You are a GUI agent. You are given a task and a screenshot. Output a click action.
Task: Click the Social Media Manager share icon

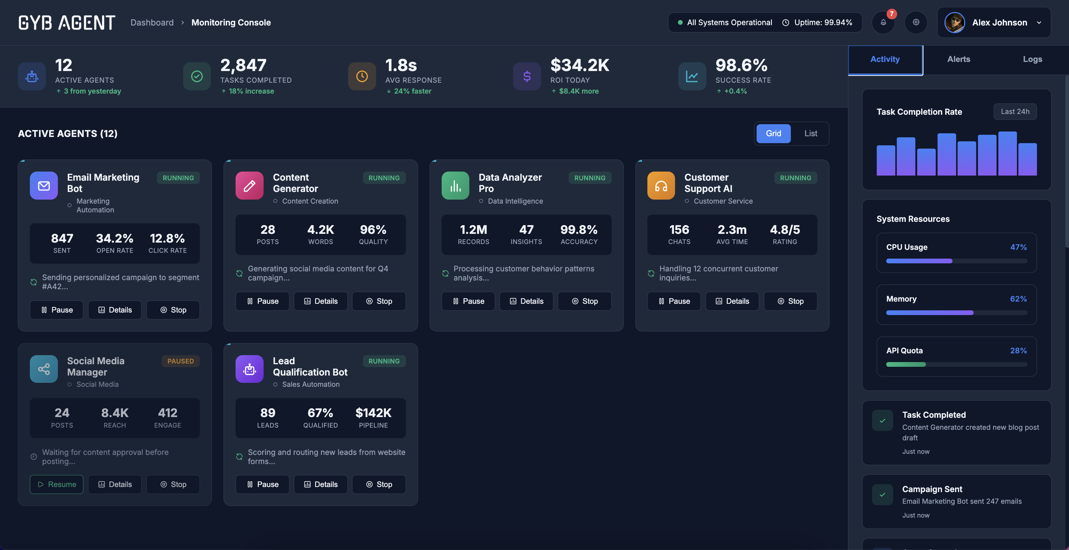(x=44, y=369)
